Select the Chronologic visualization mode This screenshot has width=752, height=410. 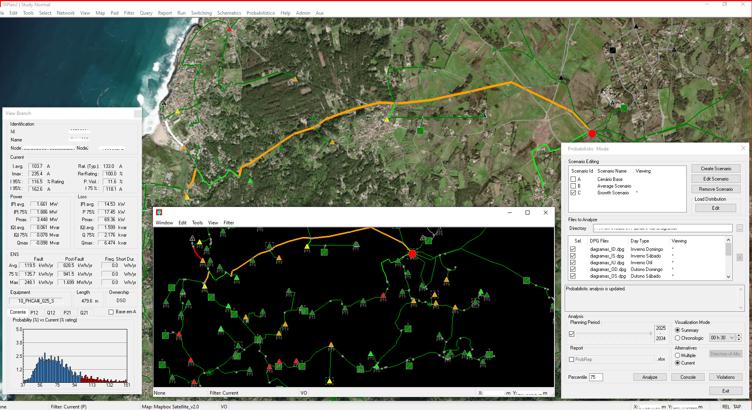678,338
